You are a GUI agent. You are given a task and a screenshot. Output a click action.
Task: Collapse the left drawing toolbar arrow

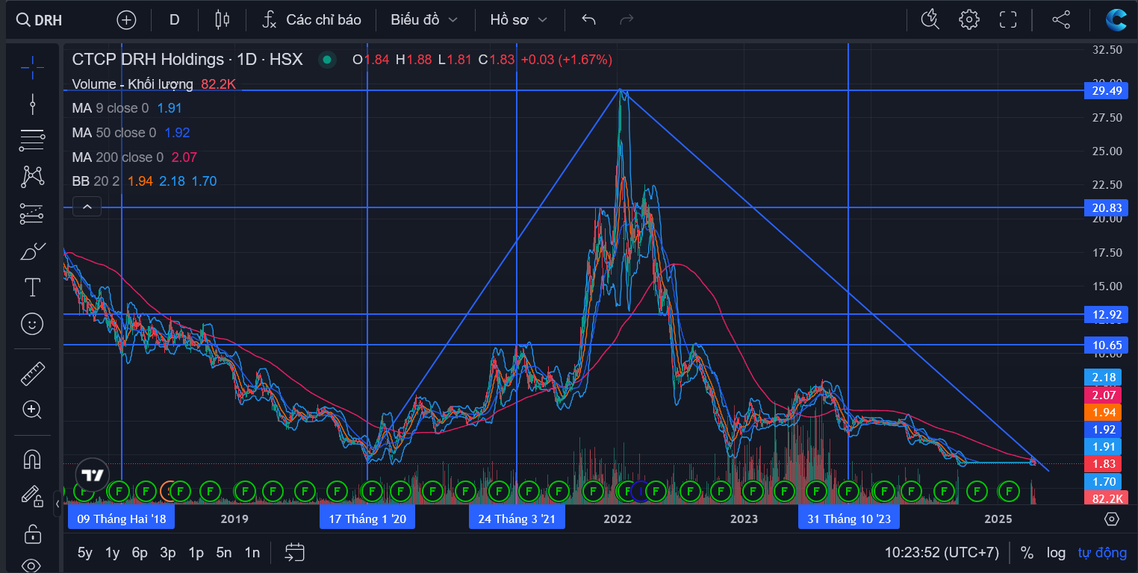click(58, 504)
